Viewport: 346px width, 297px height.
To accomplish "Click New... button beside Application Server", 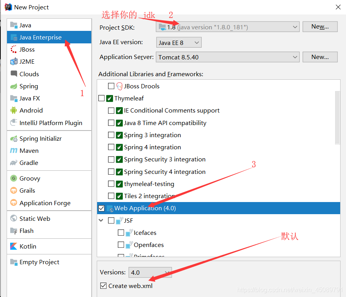I will 320,57.
